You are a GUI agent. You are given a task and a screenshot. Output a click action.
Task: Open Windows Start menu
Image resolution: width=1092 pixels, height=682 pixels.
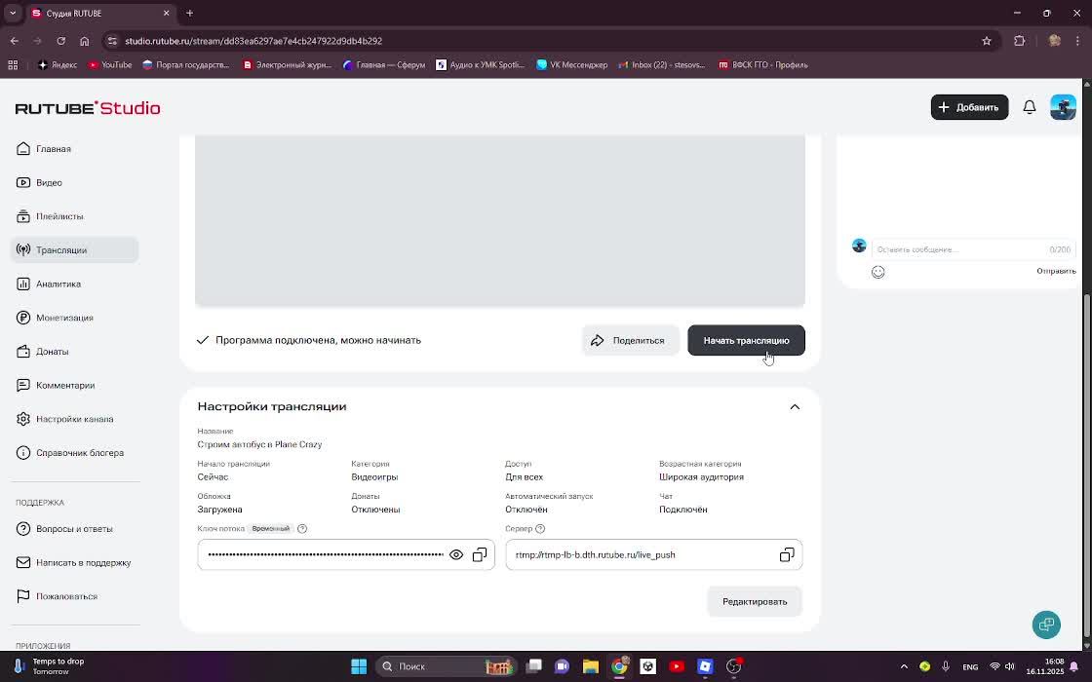coord(359,666)
